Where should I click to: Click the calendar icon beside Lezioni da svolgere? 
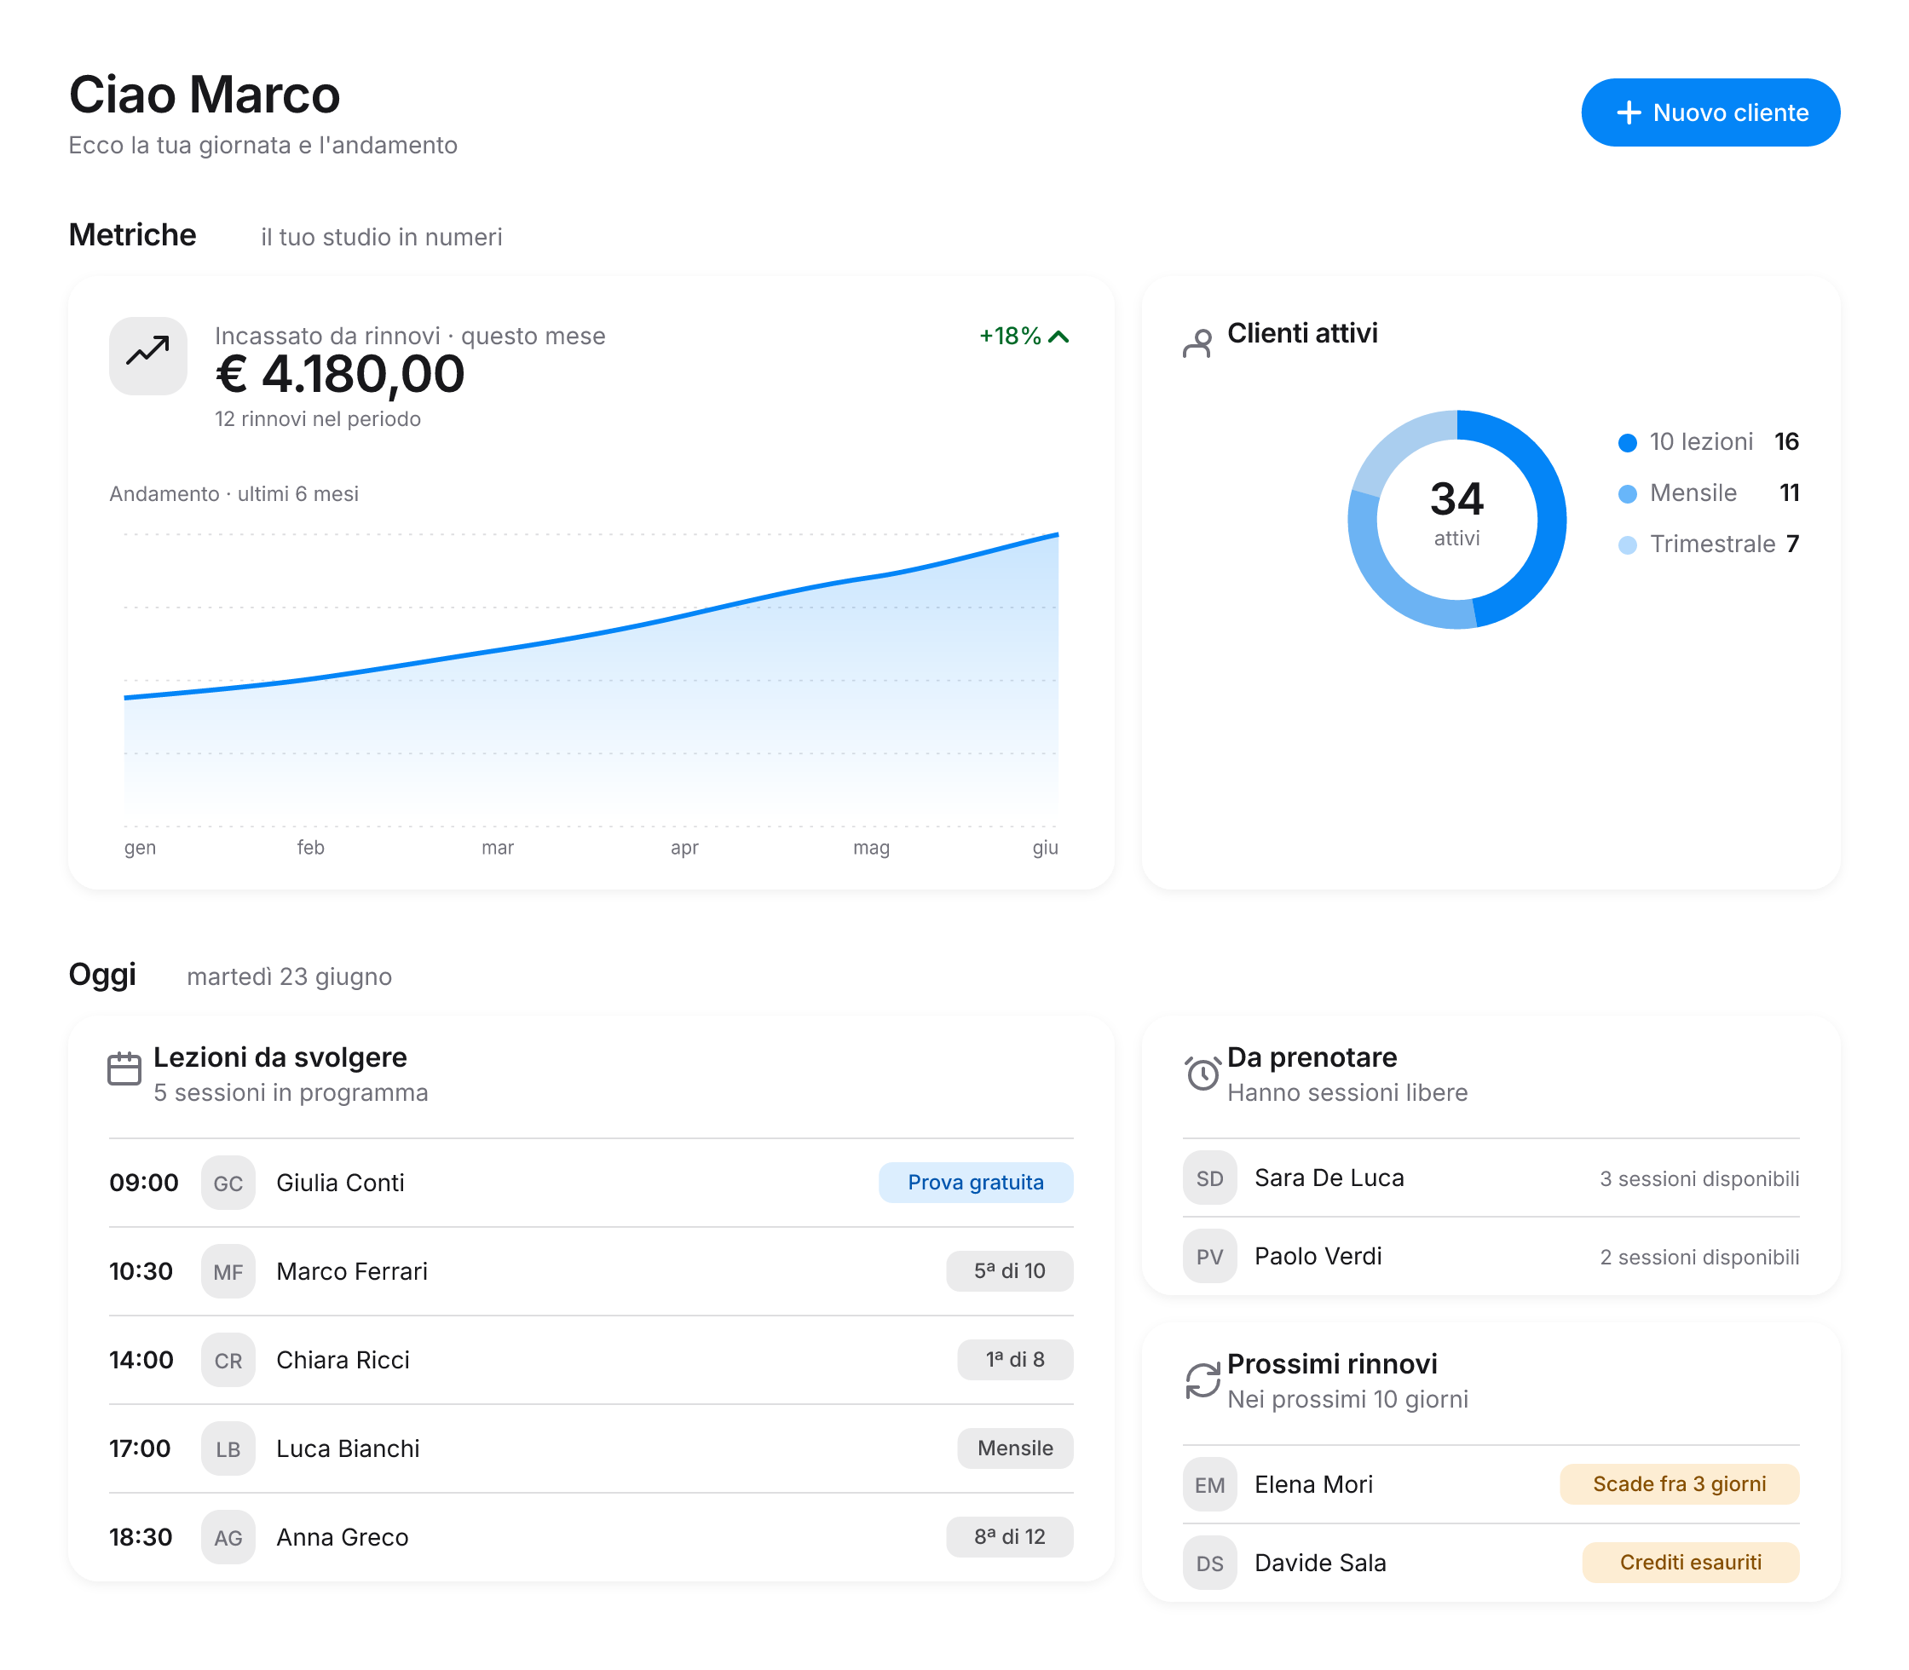124,1068
